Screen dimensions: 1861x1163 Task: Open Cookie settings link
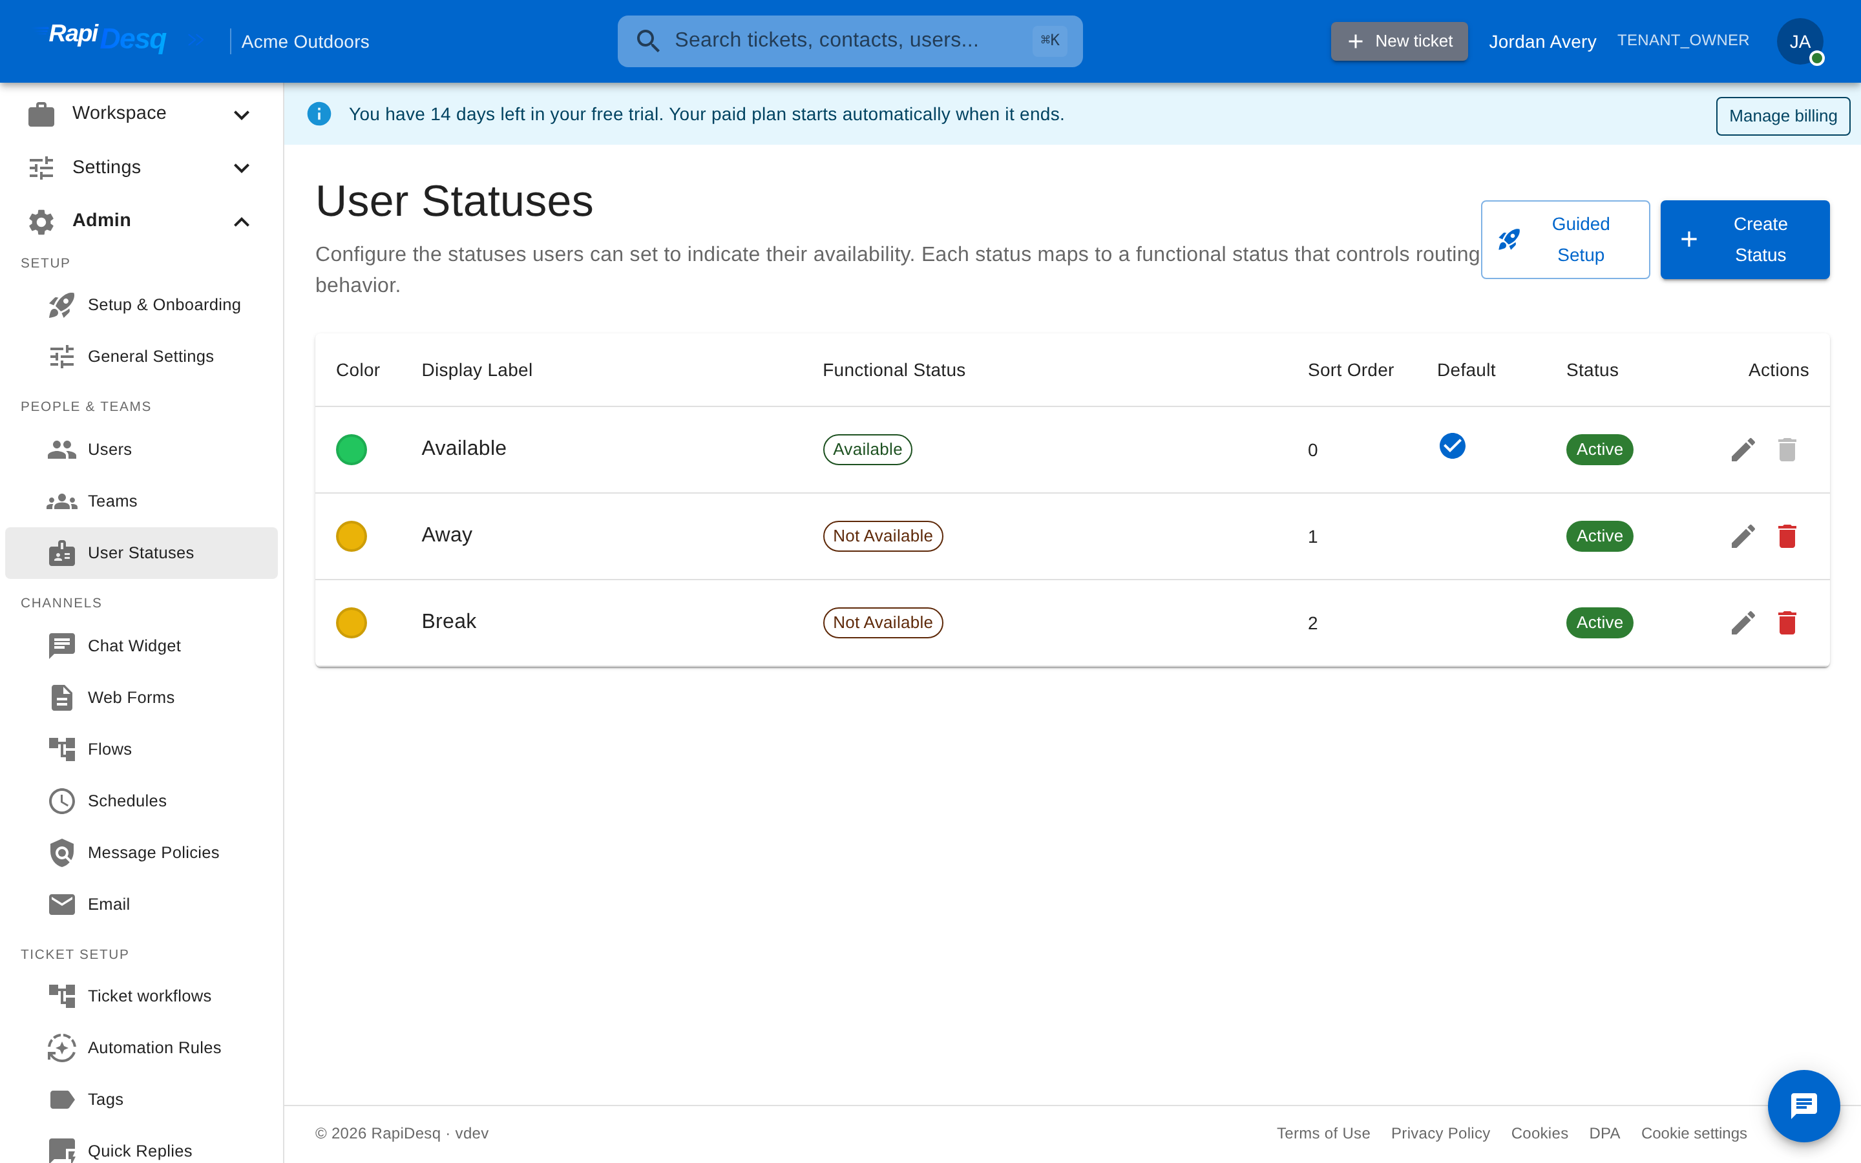click(1694, 1133)
